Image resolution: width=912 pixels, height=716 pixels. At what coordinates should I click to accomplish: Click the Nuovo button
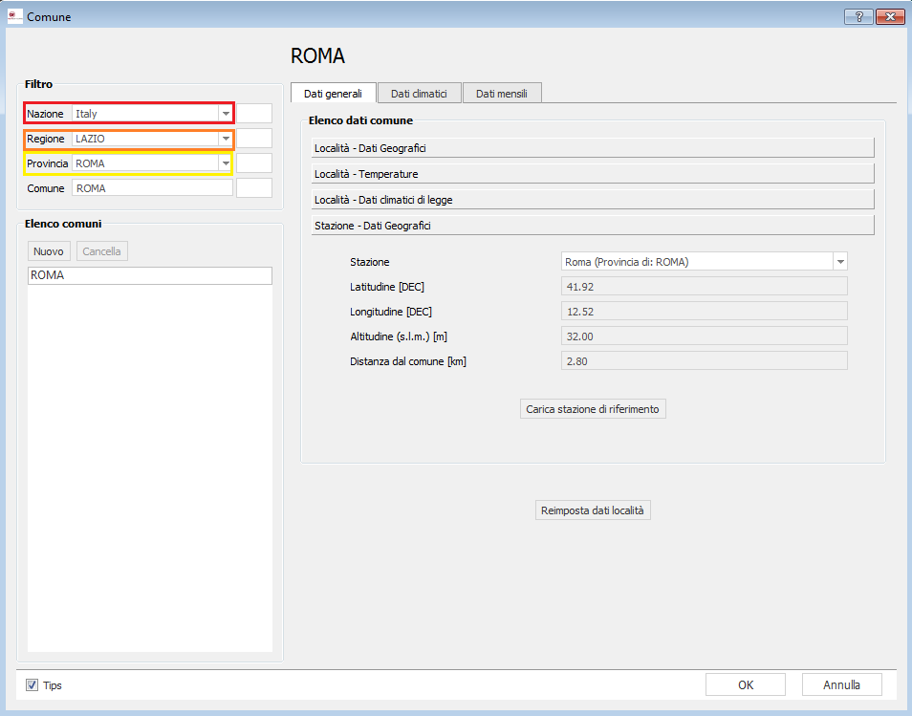pos(49,251)
